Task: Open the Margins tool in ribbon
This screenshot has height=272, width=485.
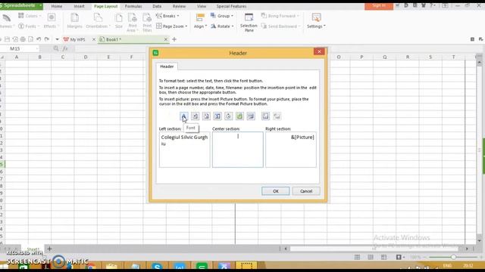Action: click(74, 21)
